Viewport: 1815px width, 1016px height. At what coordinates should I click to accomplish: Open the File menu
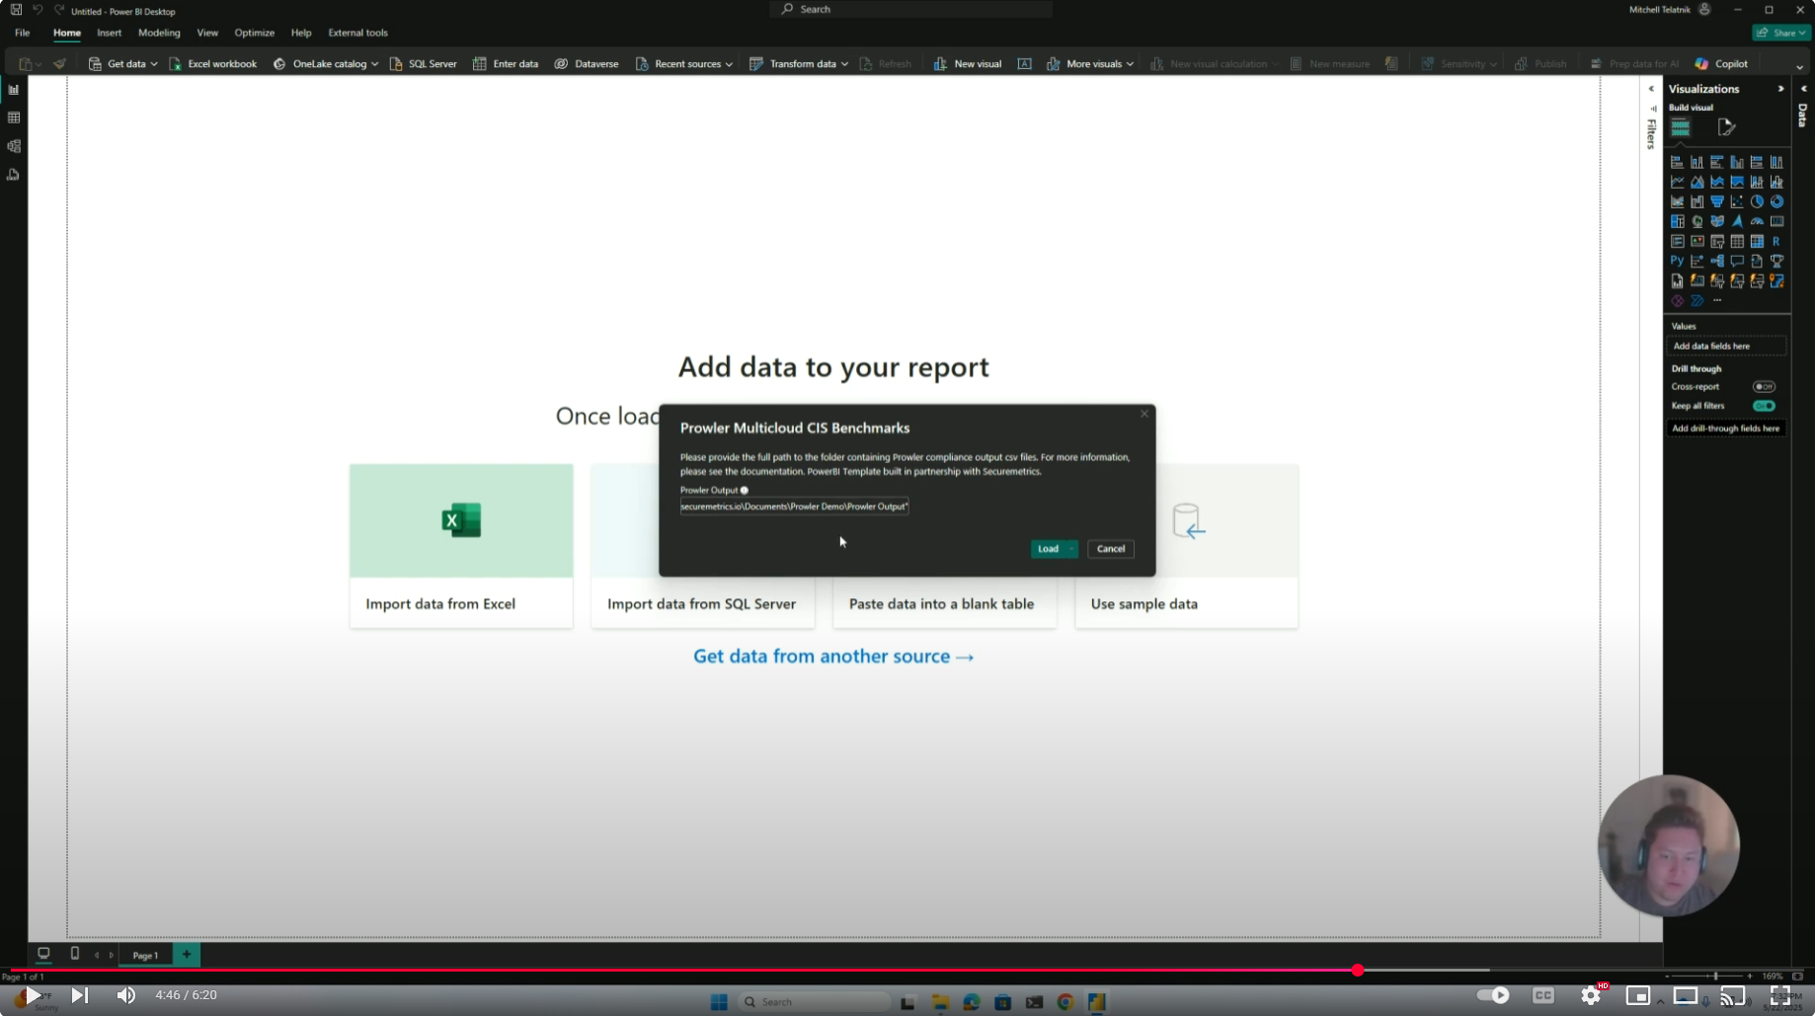pos(22,33)
